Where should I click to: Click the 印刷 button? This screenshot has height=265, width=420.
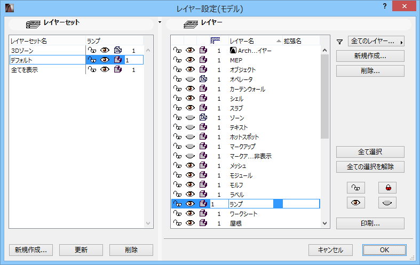coord(370,223)
